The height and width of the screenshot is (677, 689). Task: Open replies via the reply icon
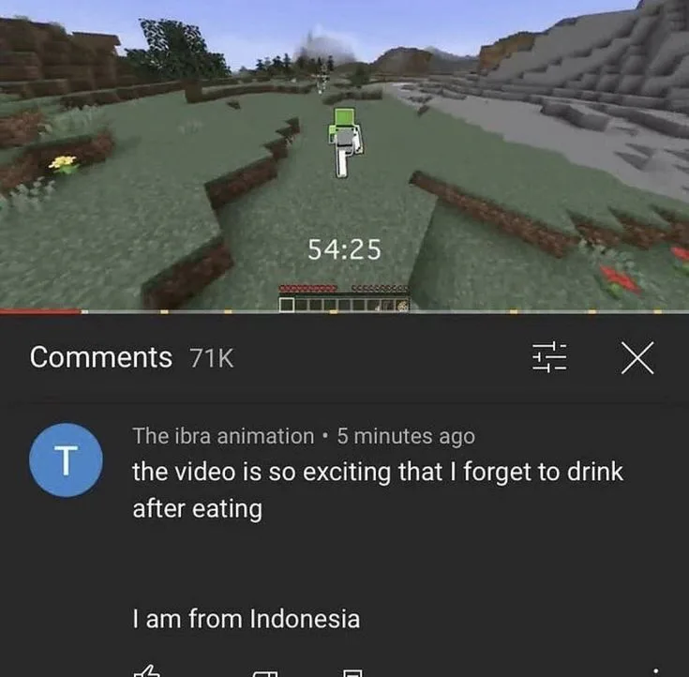(x=352, y=673)
